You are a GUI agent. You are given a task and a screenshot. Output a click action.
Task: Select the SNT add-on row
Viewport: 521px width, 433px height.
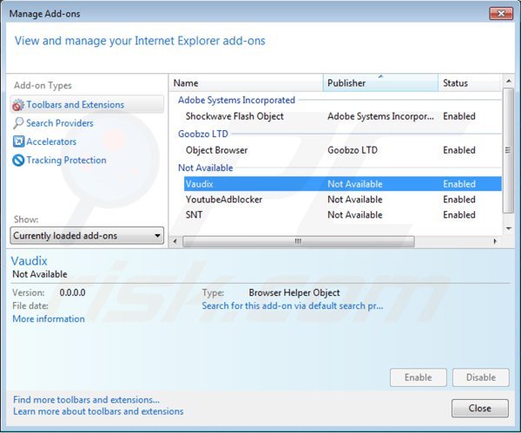click(343, 215)
